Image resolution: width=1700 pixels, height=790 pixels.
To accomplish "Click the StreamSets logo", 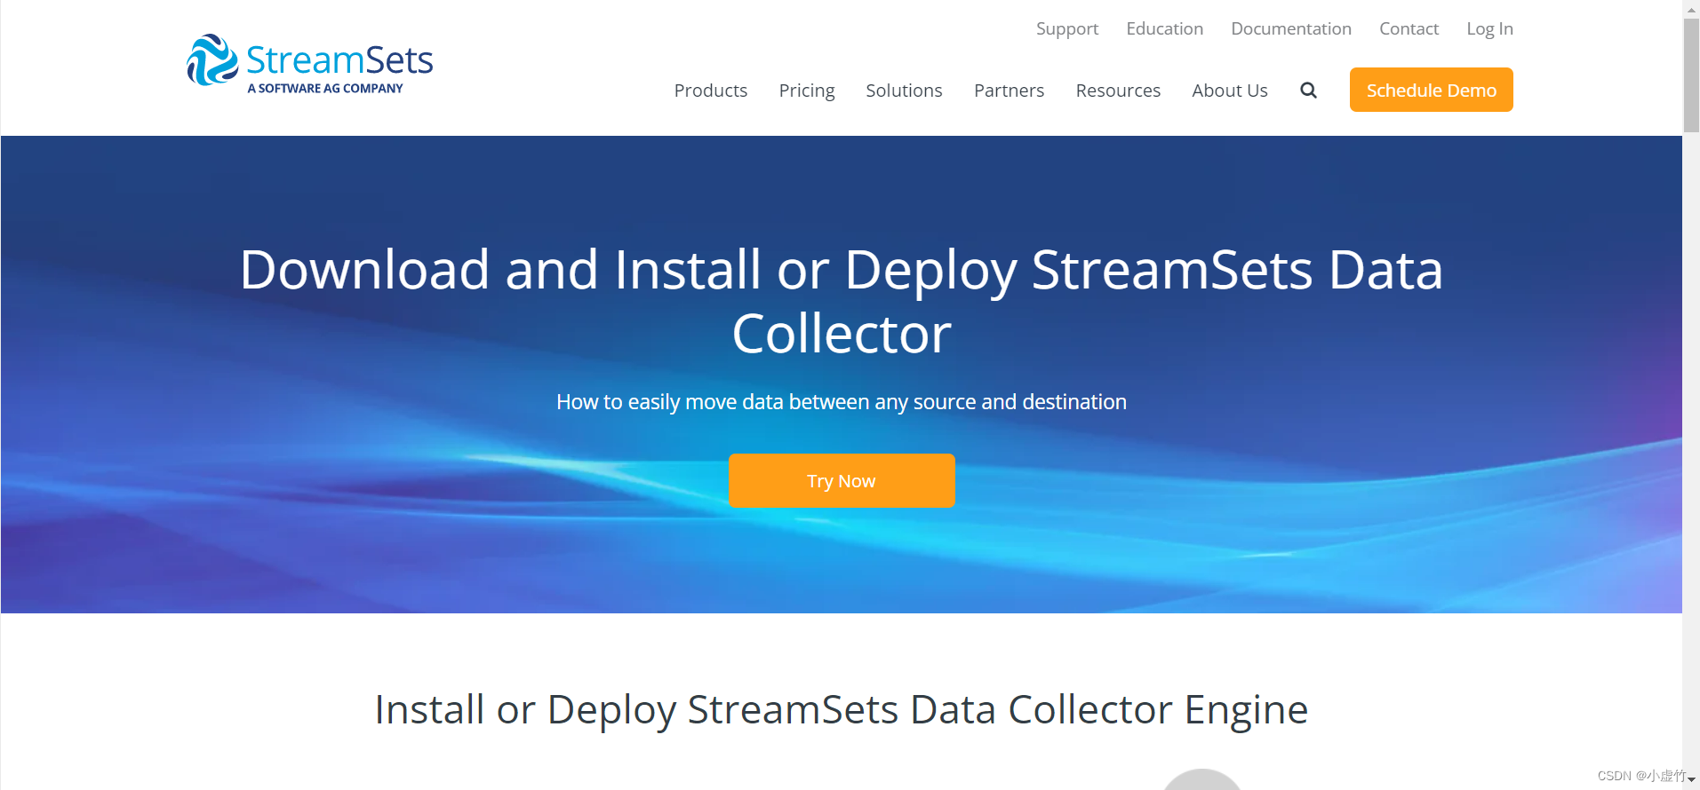I will point(309,63).
